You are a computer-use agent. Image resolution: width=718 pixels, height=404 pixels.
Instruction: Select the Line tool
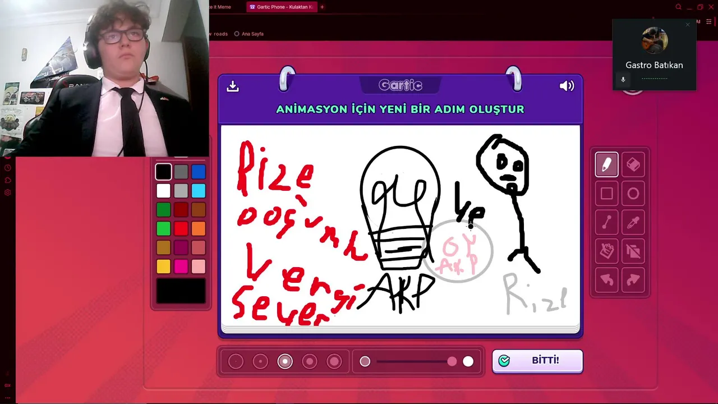(606, 223)
